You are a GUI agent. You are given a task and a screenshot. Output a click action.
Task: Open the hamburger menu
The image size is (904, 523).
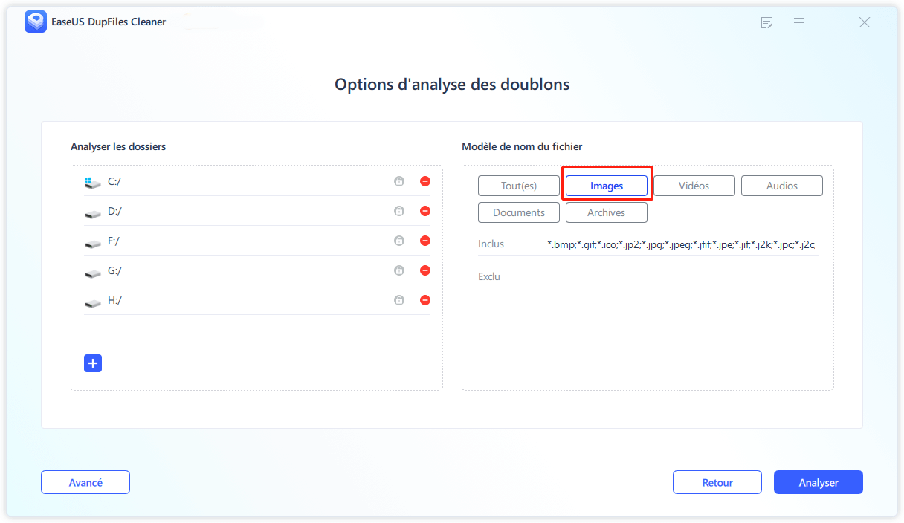tap(799, 23)
